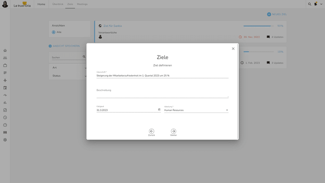
Task: Open settings gear in left sidebar
Action: tap(5, 140)
